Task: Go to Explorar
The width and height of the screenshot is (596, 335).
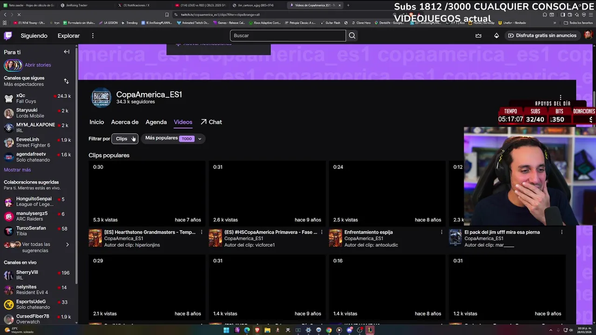Action: [x=68, y=36]
